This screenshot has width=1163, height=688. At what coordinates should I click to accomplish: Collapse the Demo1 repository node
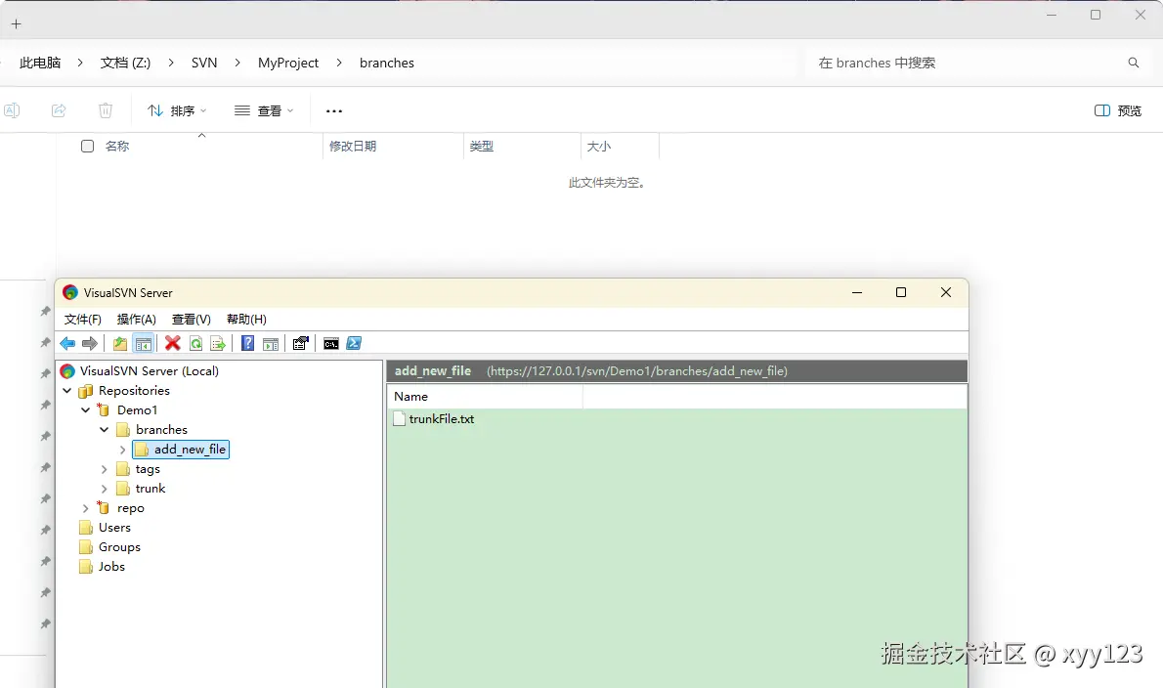85,410
